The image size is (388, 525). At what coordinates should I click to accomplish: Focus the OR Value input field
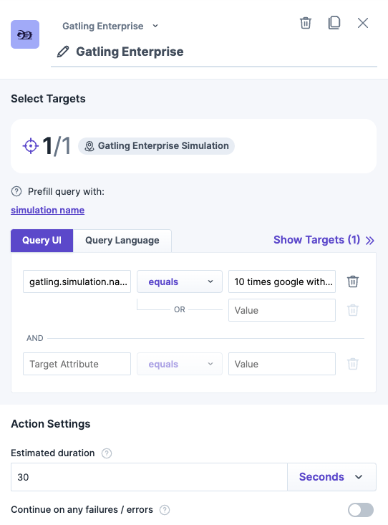coord(282,310)
